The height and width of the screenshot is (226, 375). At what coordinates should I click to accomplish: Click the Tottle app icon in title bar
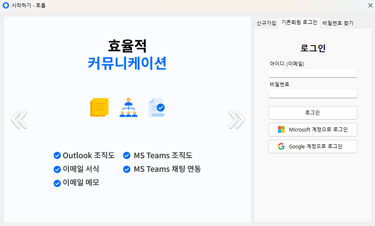(6, 5)
